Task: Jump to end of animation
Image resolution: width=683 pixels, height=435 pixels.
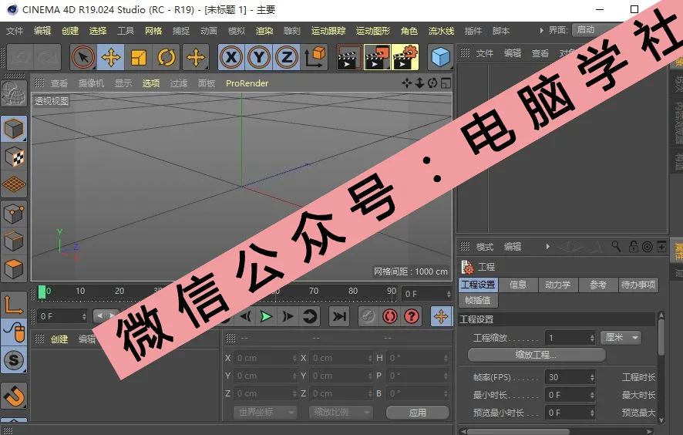Action: pos(339,316)
